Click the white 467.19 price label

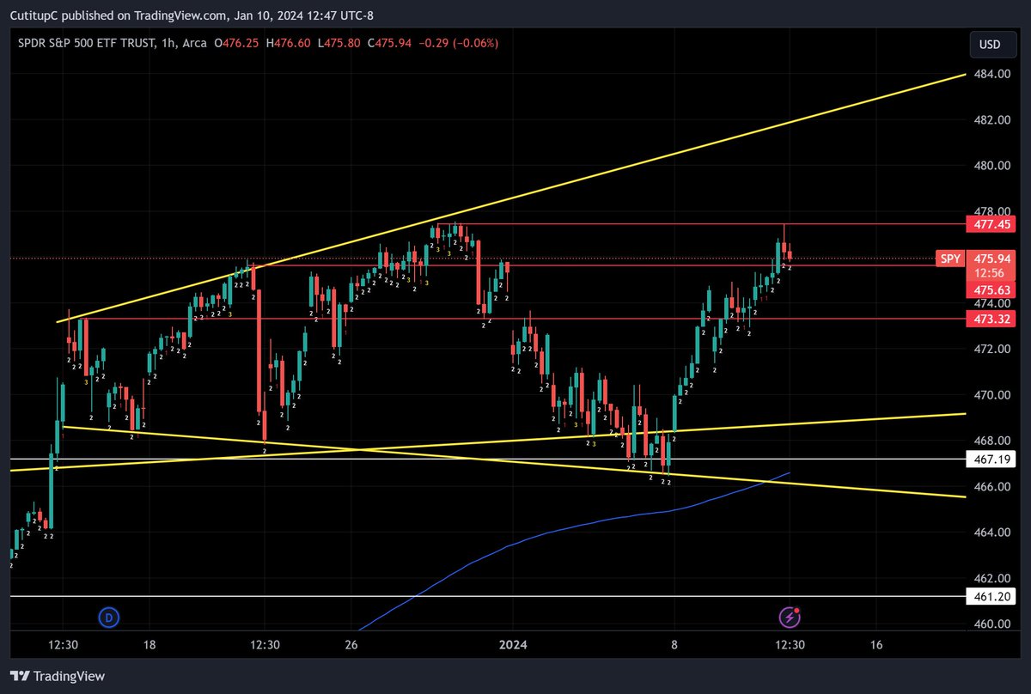(990, 460)
